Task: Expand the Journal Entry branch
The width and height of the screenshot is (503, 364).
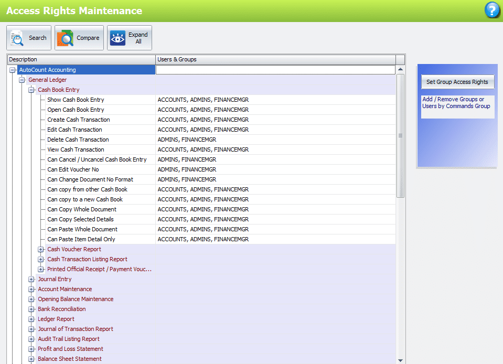Action: [x=31, y=279]
